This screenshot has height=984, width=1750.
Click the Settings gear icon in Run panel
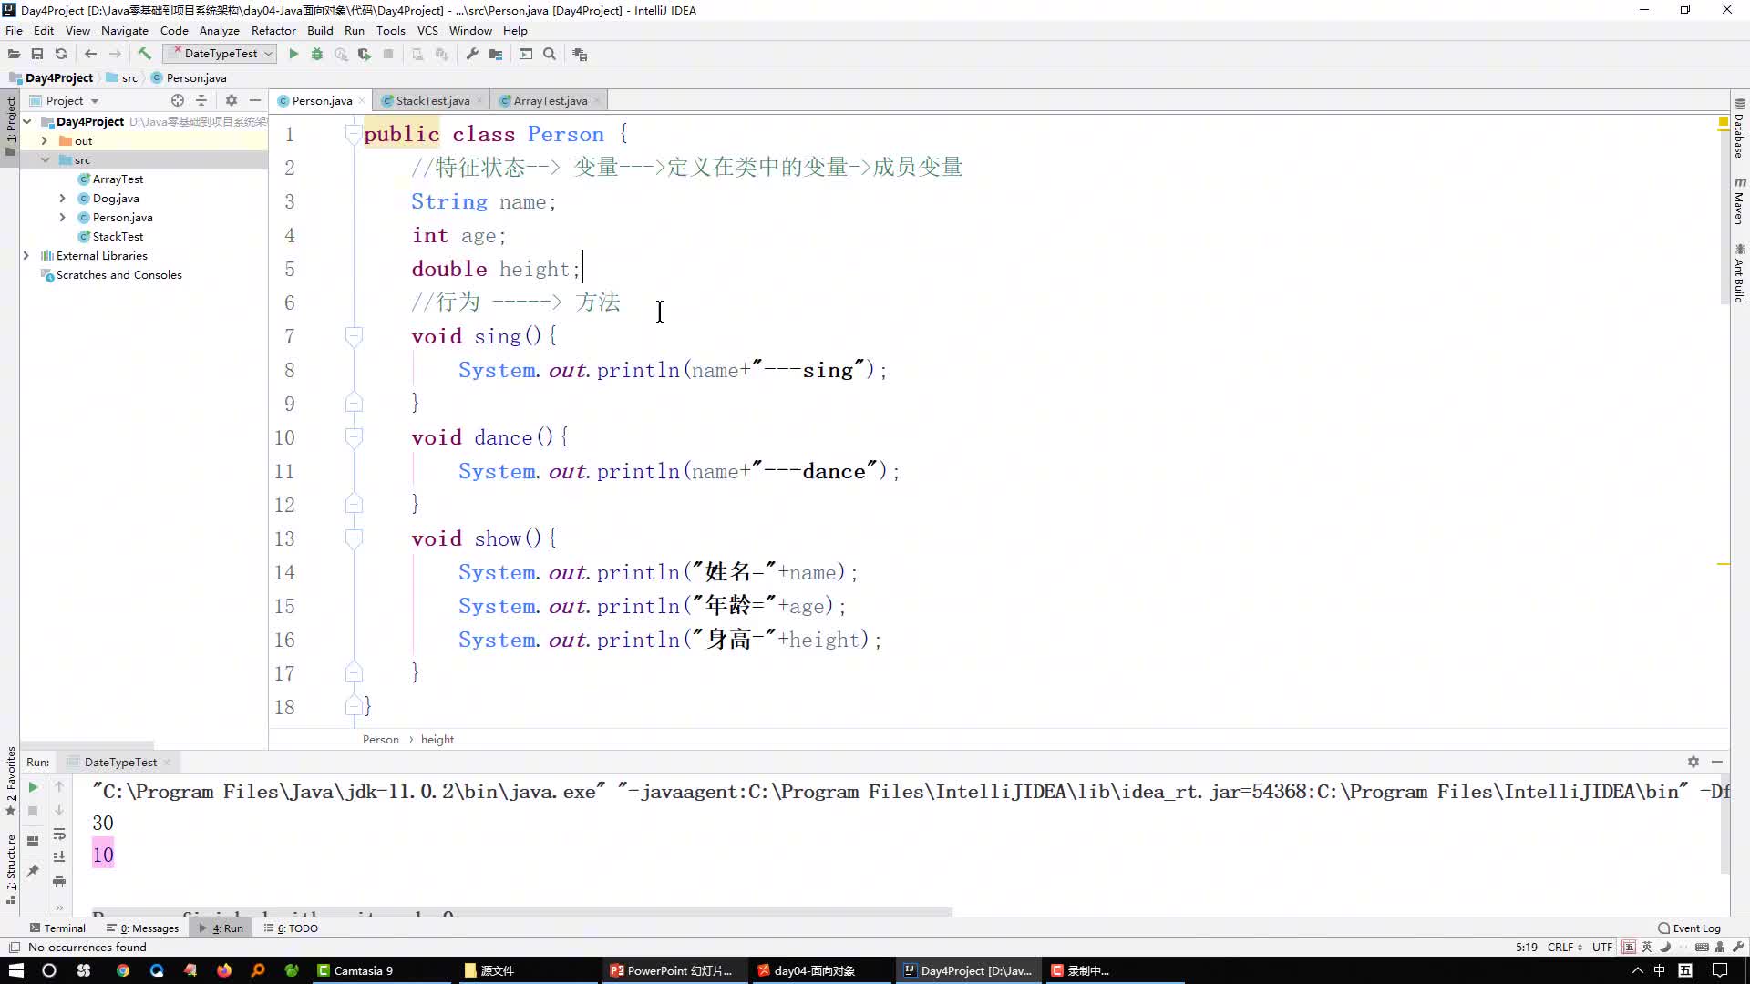tap(1693, 761)
